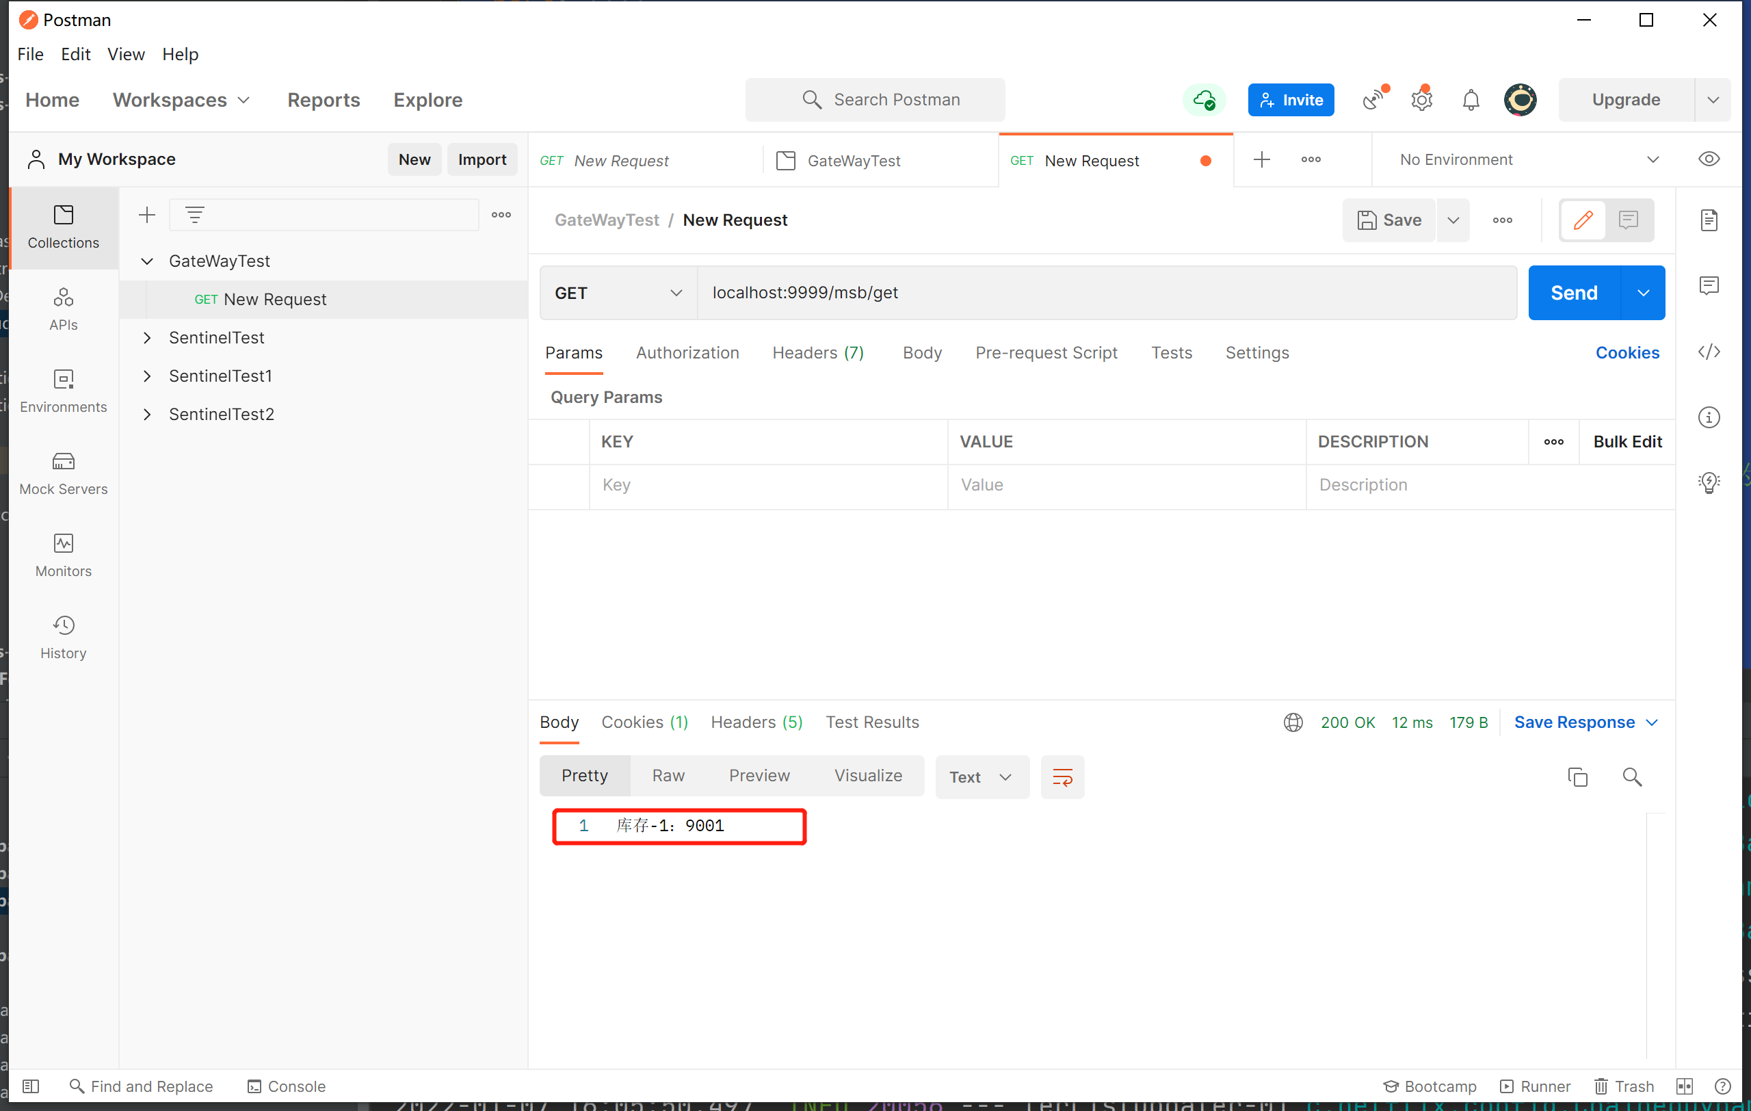Collapse the GateWayTest collection
Image resolution: width=1751 pixels, height=1111 pixels.
[147, 261]
